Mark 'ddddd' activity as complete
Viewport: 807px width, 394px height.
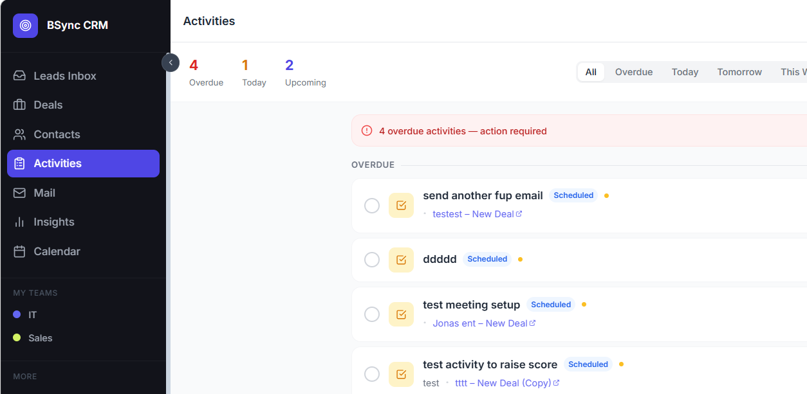372,260
